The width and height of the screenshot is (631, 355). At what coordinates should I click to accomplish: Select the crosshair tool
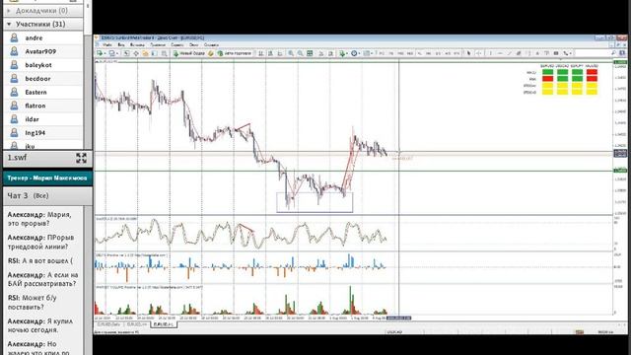pos(479,53)
